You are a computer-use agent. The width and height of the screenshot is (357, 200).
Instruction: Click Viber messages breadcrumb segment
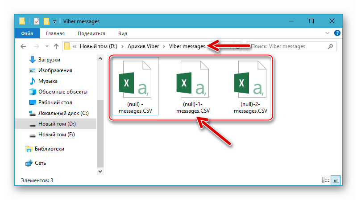tap(187, 46)
